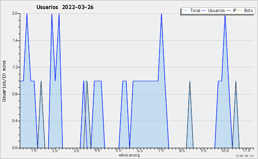Click the 'CC BY-SA 3.0' license text
This screenshot has height=159, width=258.
pyautogui.click(x=245, y=156)
